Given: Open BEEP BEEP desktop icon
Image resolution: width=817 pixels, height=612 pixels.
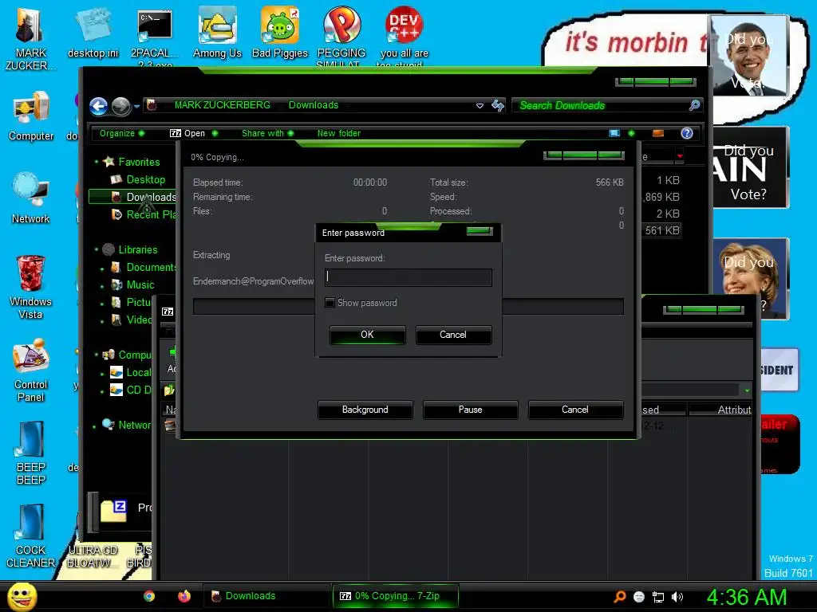Looking at the screenshot, I should [x=31, y=453].
